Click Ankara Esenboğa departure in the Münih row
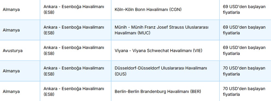Viewport: 271px width, 101px height. point(74,30)
